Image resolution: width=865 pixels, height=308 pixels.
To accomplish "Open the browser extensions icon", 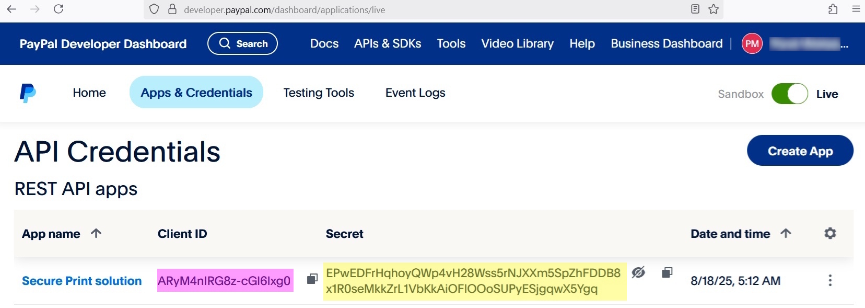I will [833, 9].
